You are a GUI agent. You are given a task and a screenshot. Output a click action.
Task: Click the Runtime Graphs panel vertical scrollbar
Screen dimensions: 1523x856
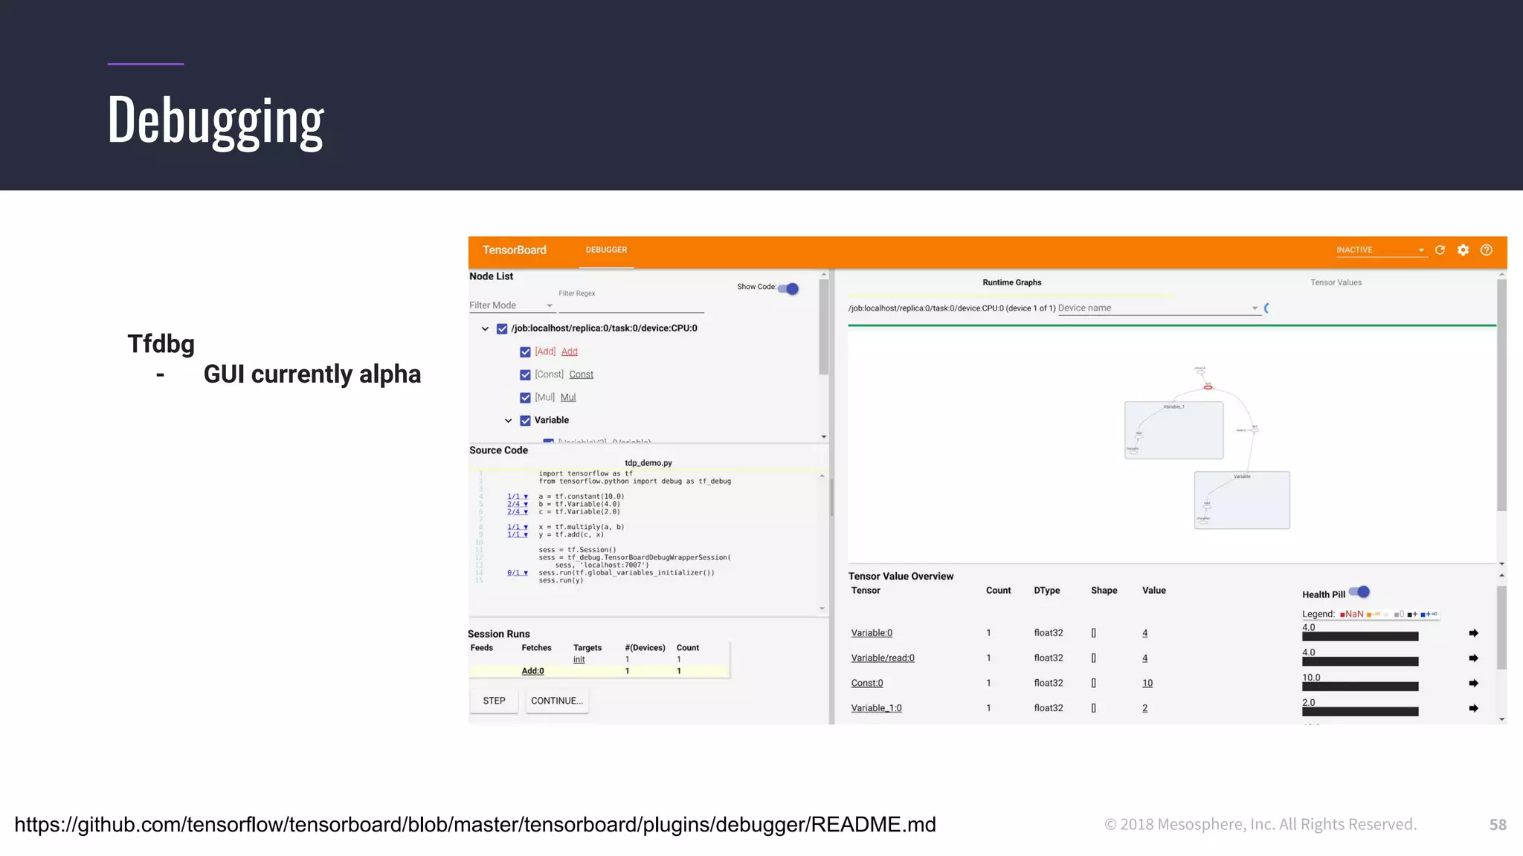pos(1501,394)
